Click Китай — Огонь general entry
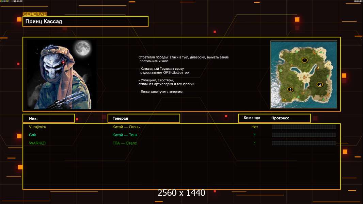Image resolution: width=363 pixels, height=204 pixels. [126, 127]
